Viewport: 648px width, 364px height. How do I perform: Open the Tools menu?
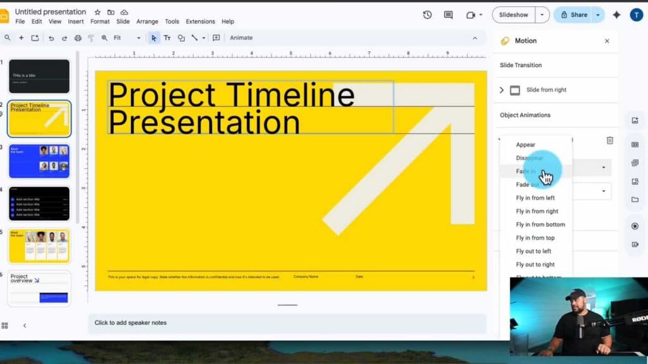tap(172, 21)
